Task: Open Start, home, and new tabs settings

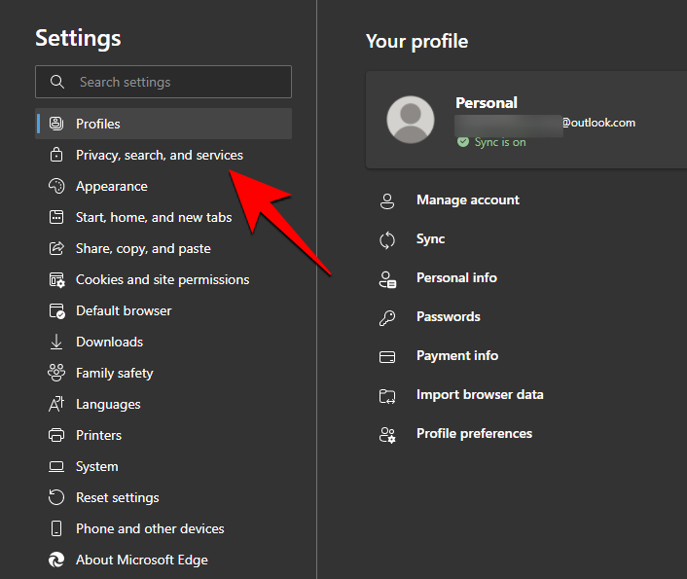Action: coord(154,217)
